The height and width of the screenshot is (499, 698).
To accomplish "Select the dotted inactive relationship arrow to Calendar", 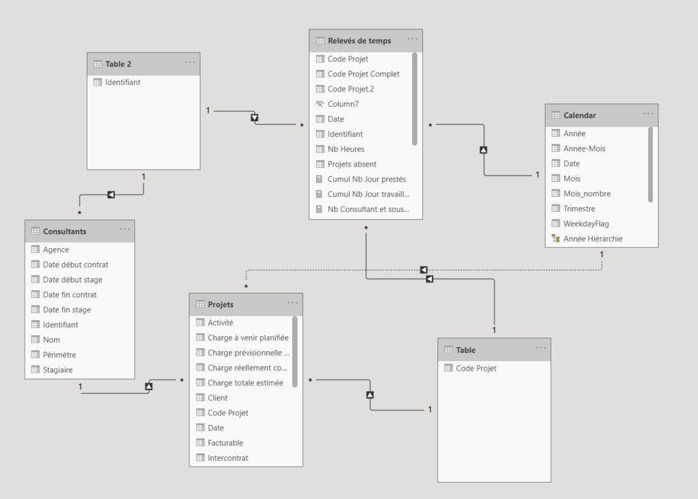I will coord(424,270).
